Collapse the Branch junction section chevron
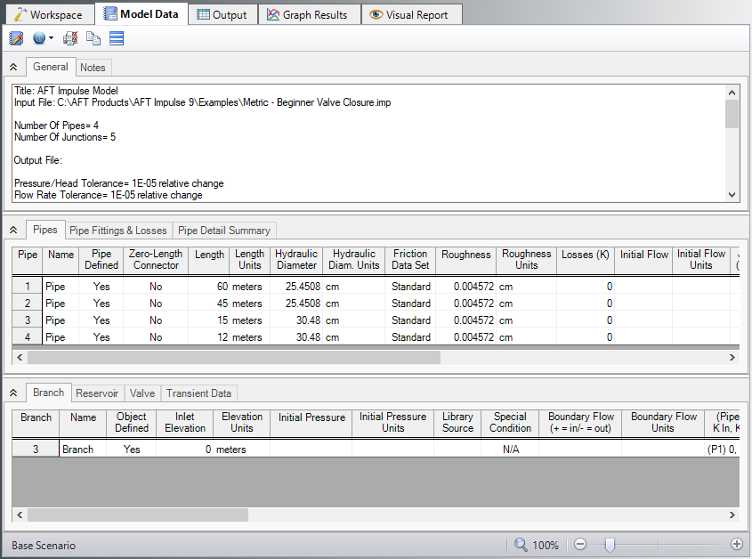Screen dimensions: 752x559 (x=13, y=393)
